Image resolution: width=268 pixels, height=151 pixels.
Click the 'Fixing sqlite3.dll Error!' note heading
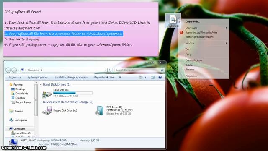point(23,12)
